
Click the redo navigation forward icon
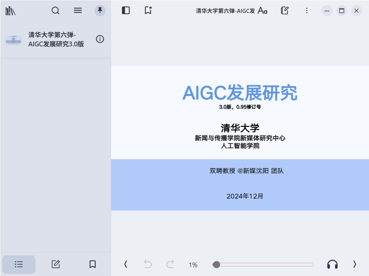coord(170,265)
